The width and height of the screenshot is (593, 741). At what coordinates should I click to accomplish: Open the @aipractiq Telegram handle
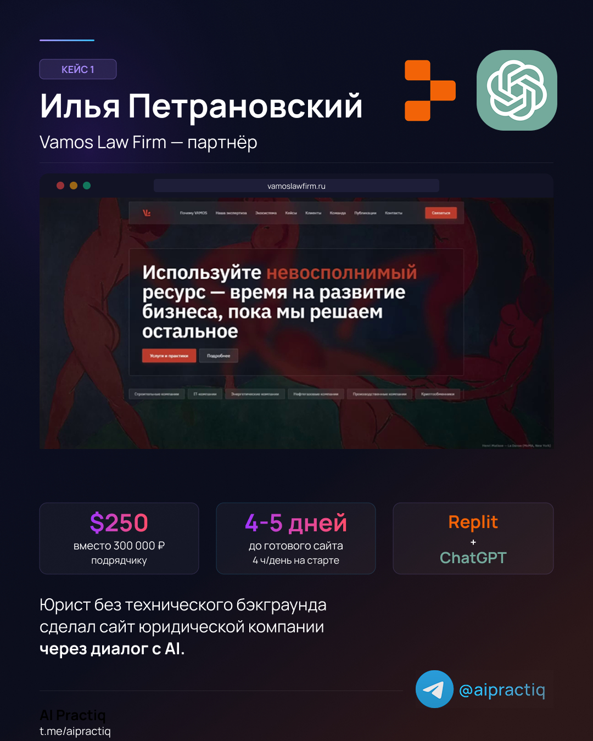coord(502,689)
